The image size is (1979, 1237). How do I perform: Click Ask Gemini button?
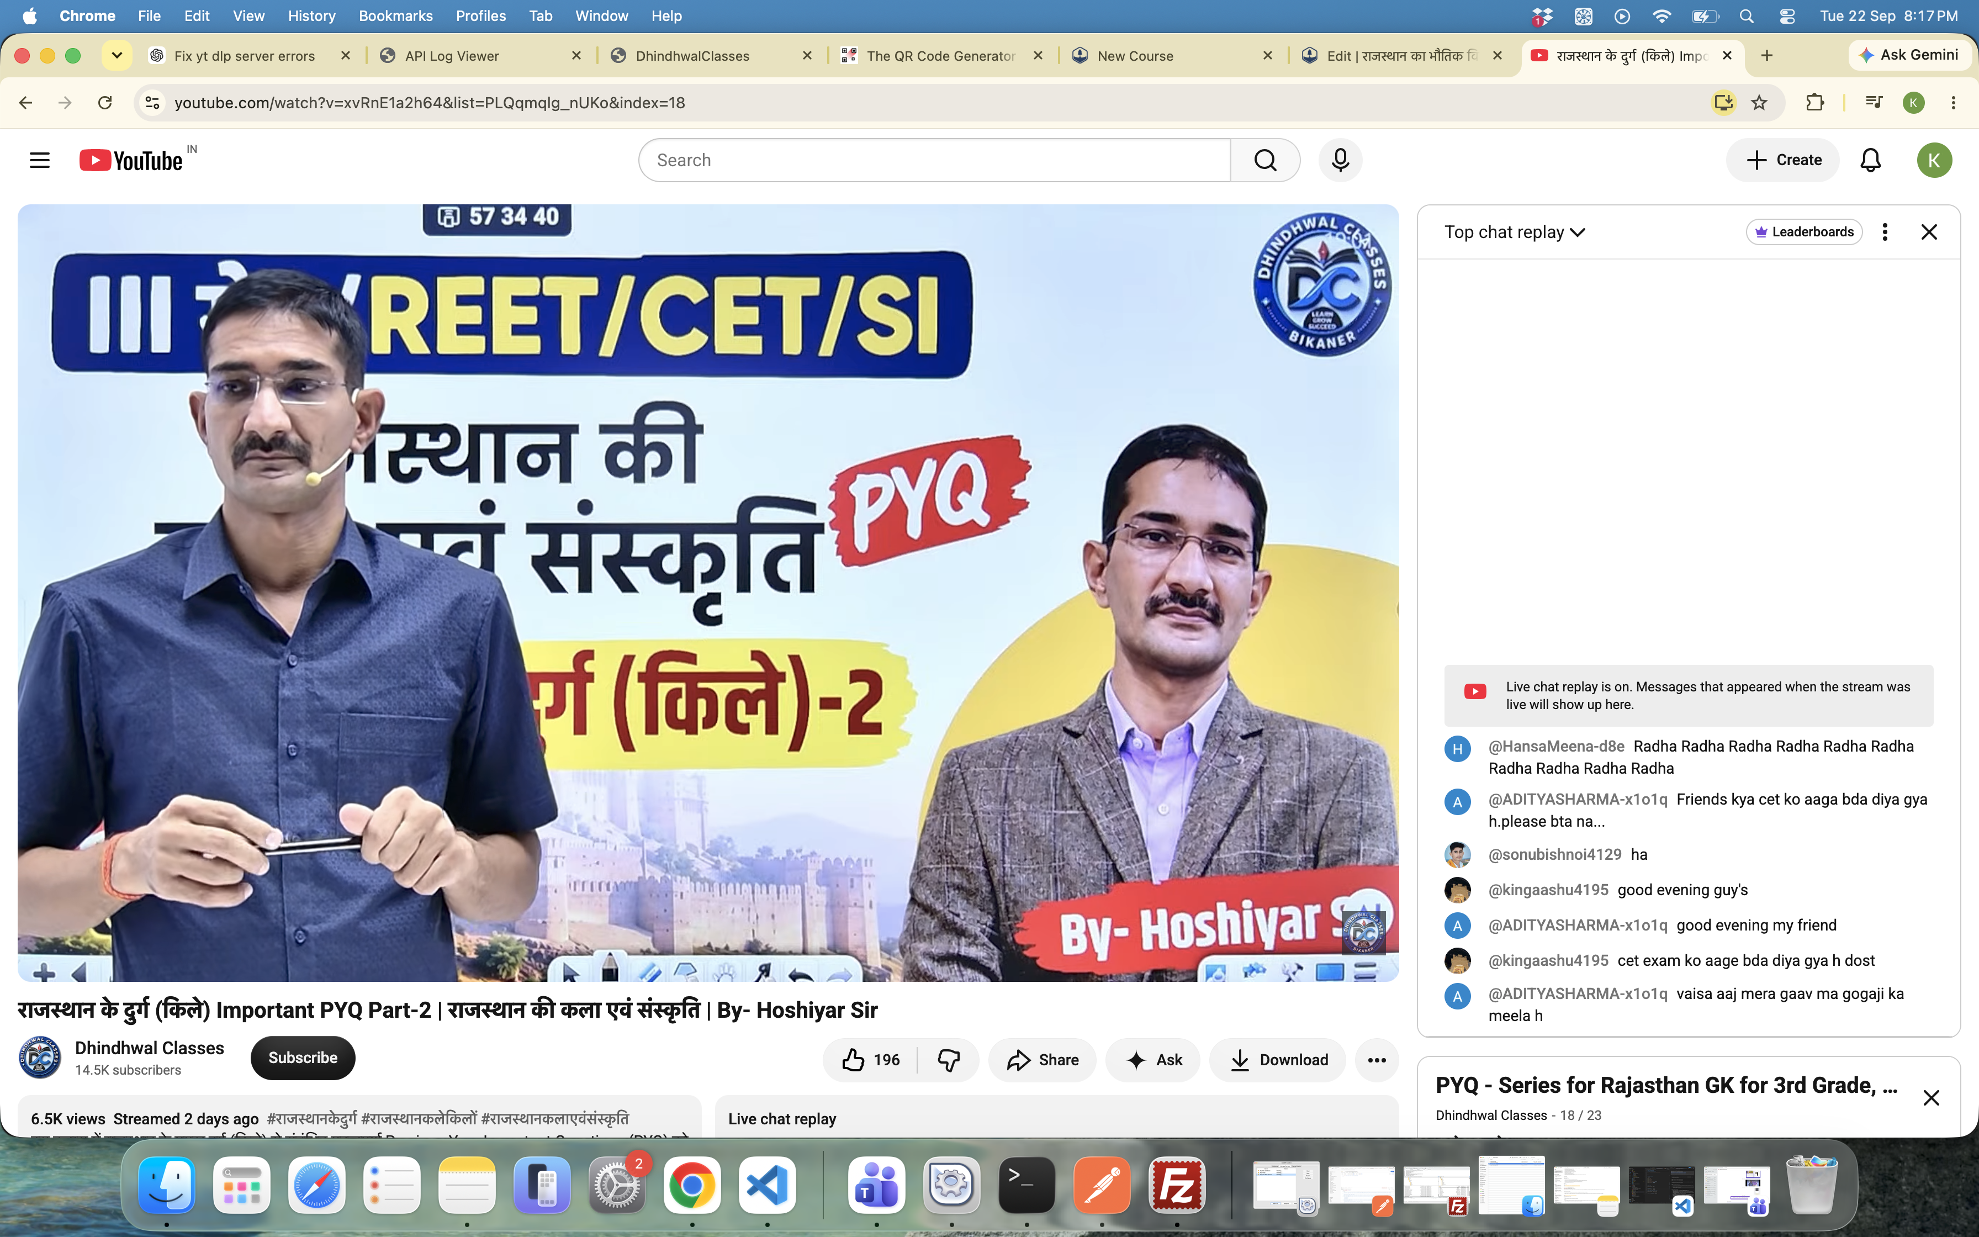click(1909, 55)
